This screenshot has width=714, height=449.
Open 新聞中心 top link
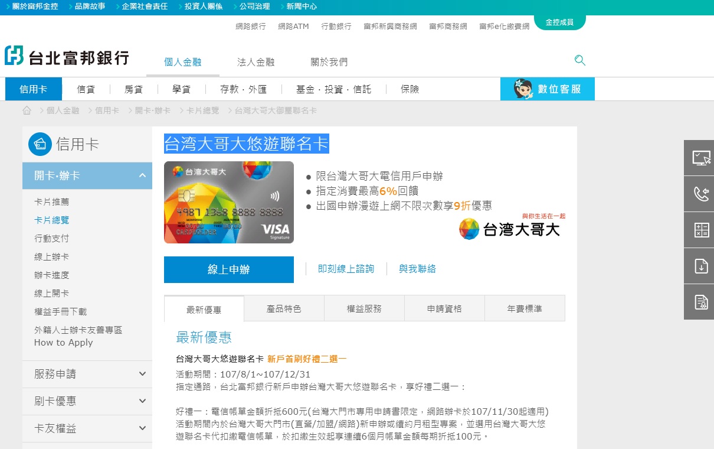point(302,6)
